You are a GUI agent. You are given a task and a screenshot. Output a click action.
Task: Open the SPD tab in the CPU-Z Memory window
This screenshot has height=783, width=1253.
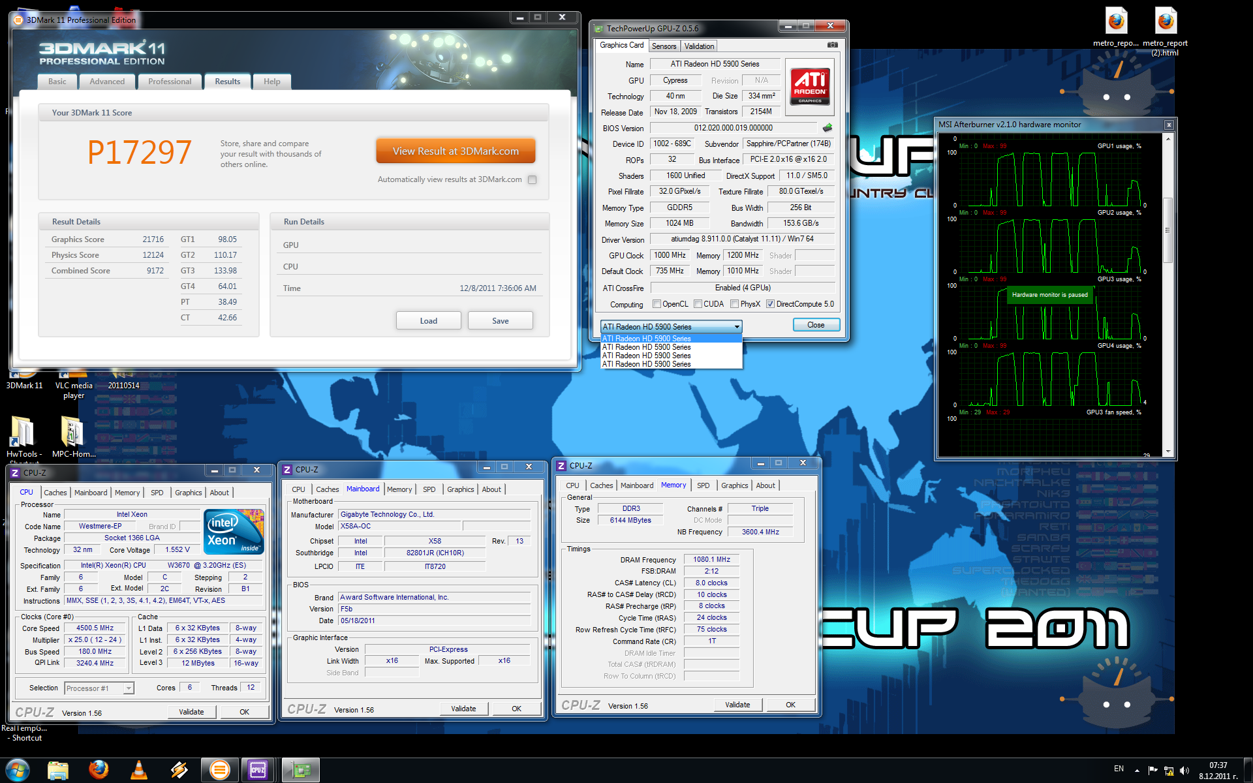point(703,485)
